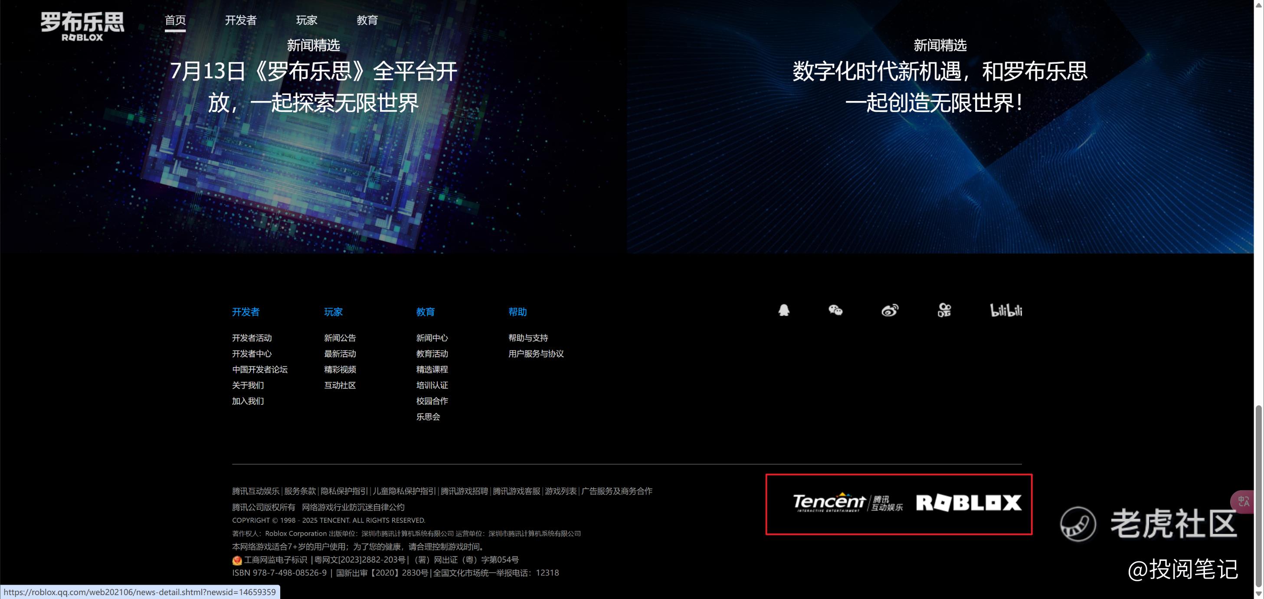Open the WeChat social icon
Image resolution: width=1264 pixels, height=599 pixels.
click(x=835, y=310)
